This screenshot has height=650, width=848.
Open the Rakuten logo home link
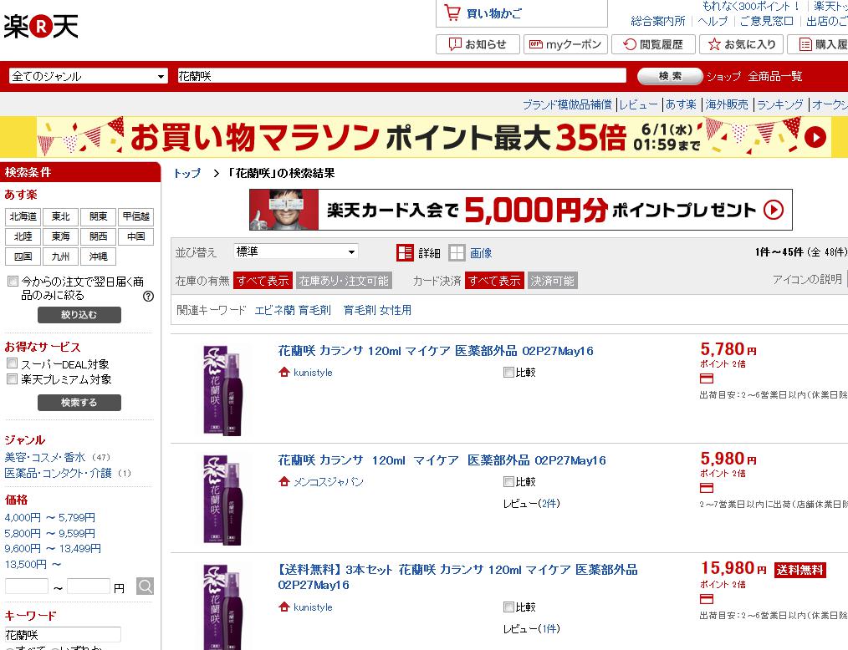[41, 25]
